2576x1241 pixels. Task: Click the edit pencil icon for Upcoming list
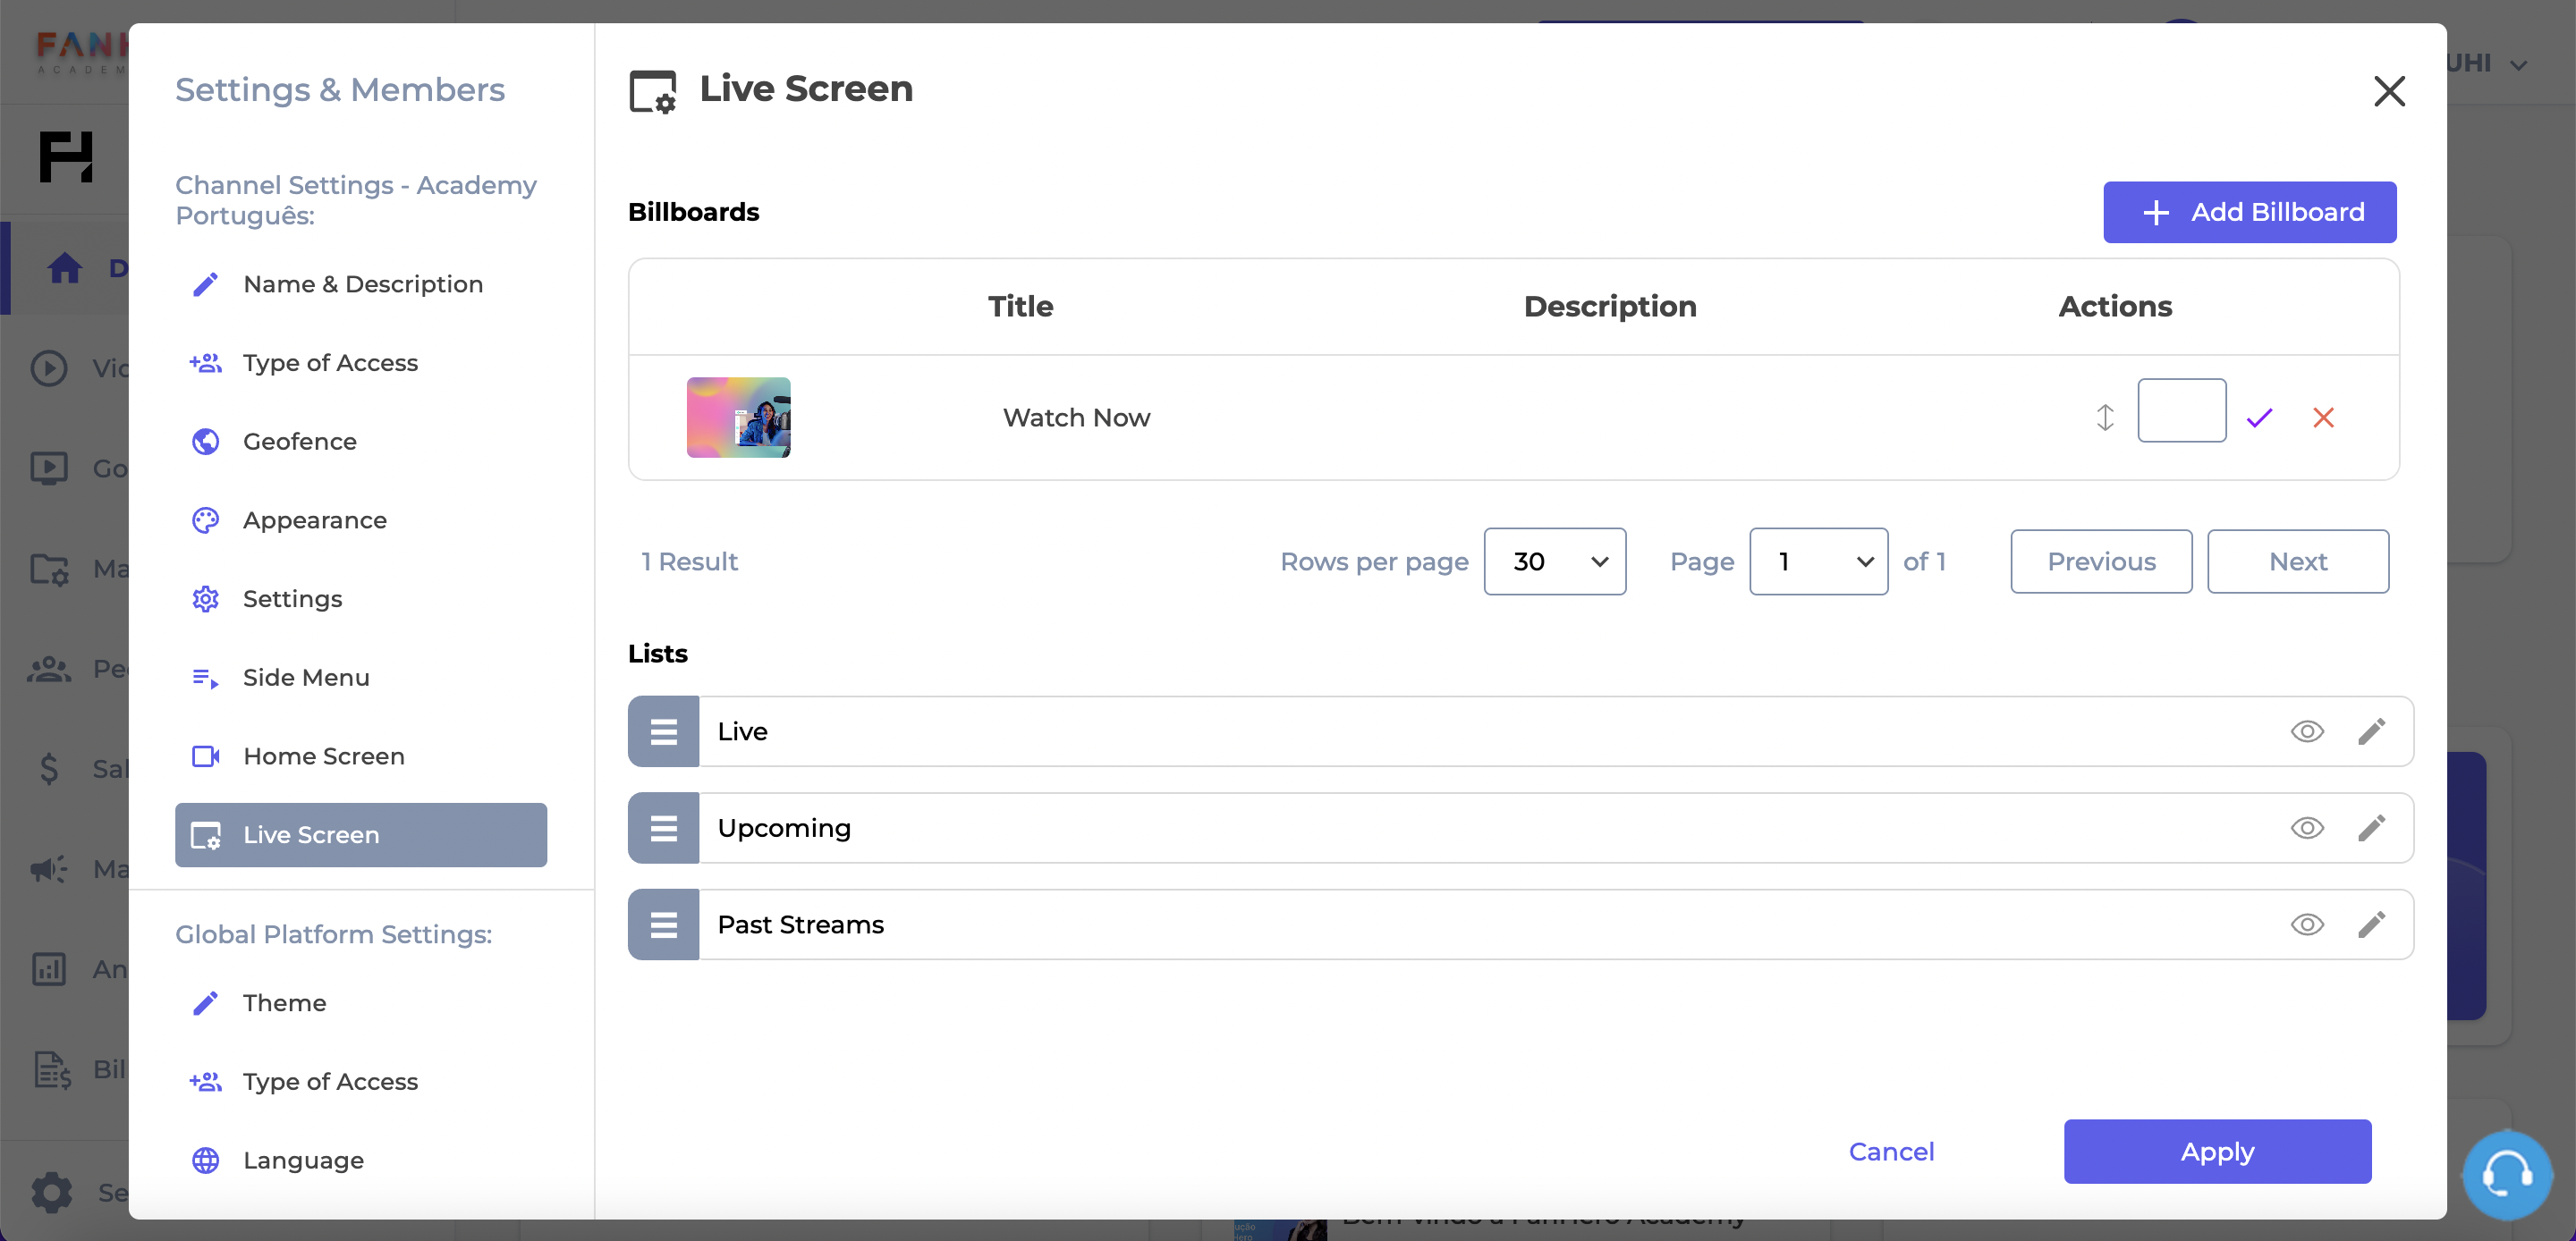[x=2370, y=827]
